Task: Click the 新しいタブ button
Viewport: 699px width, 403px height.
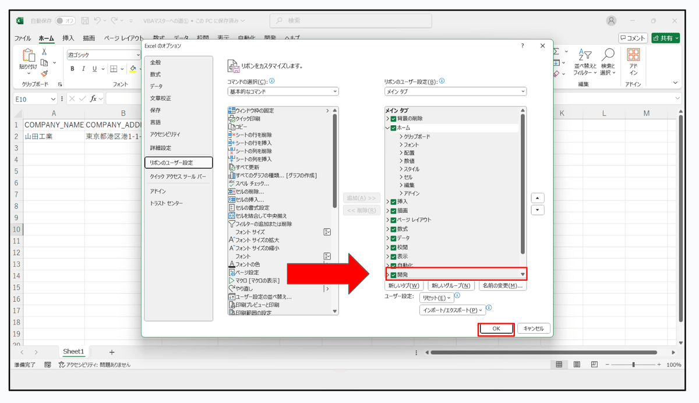Action: pyautogui.click(x=404, y=285)
